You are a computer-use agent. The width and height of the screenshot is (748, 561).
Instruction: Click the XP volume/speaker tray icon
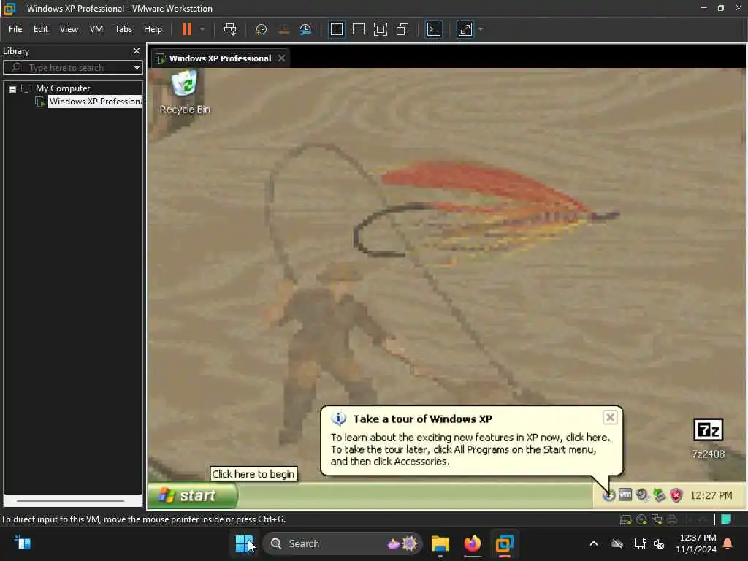642,495
